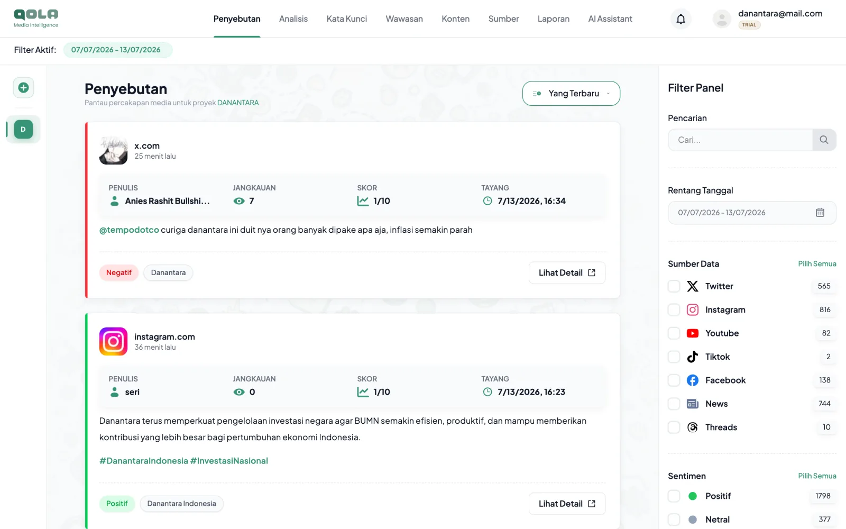The height and width of the screenshot is (529, 846).
Task: Click the user avatar icon
Action: (x=722, y=19)
